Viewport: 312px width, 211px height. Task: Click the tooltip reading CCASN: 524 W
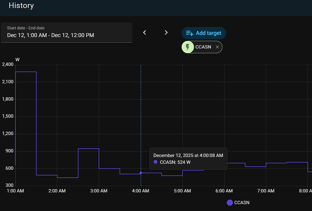click(x=175, y=162)
